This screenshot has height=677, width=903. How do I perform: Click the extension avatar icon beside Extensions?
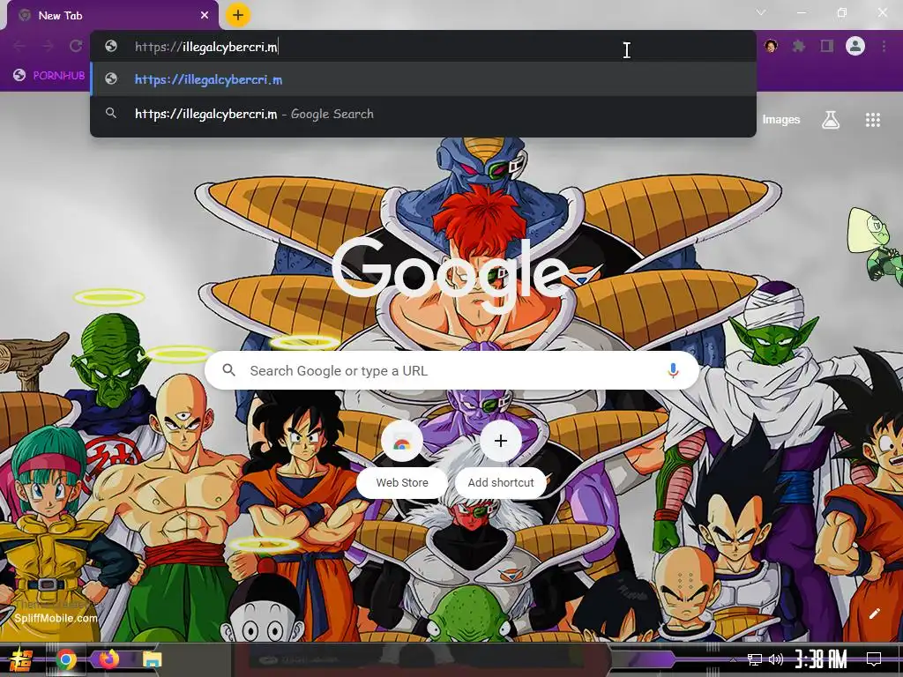[x=771, y=46]
